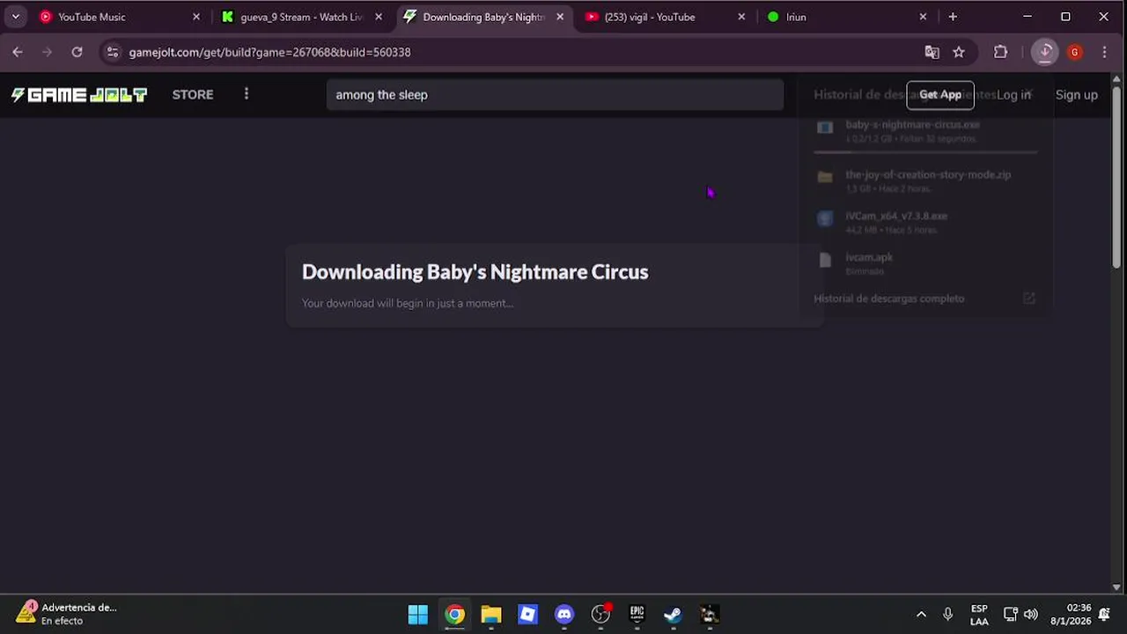Image resolution: width=1127 pixels, height=634 pixels.
Task: Open the Advertencia weather widget
Action: 67,614
